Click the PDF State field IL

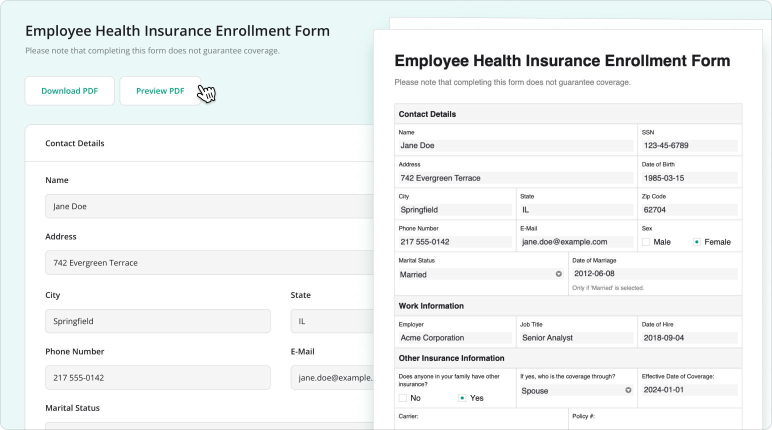pos(576,210)
